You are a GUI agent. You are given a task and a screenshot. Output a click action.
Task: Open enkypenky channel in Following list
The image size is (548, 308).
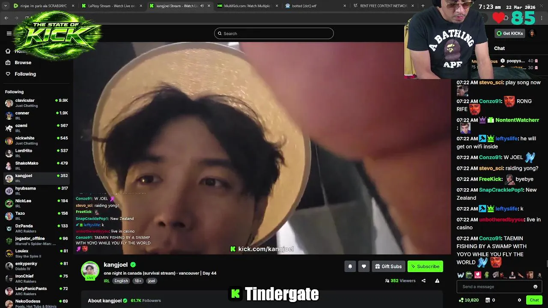pyautogui.click(x=36, y=266)
